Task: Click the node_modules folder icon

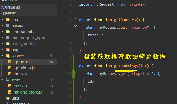Action: pyautogui.click(x=7, y=44)
